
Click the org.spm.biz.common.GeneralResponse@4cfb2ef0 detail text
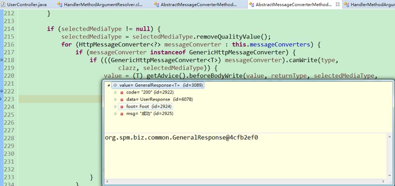(181, 138)
